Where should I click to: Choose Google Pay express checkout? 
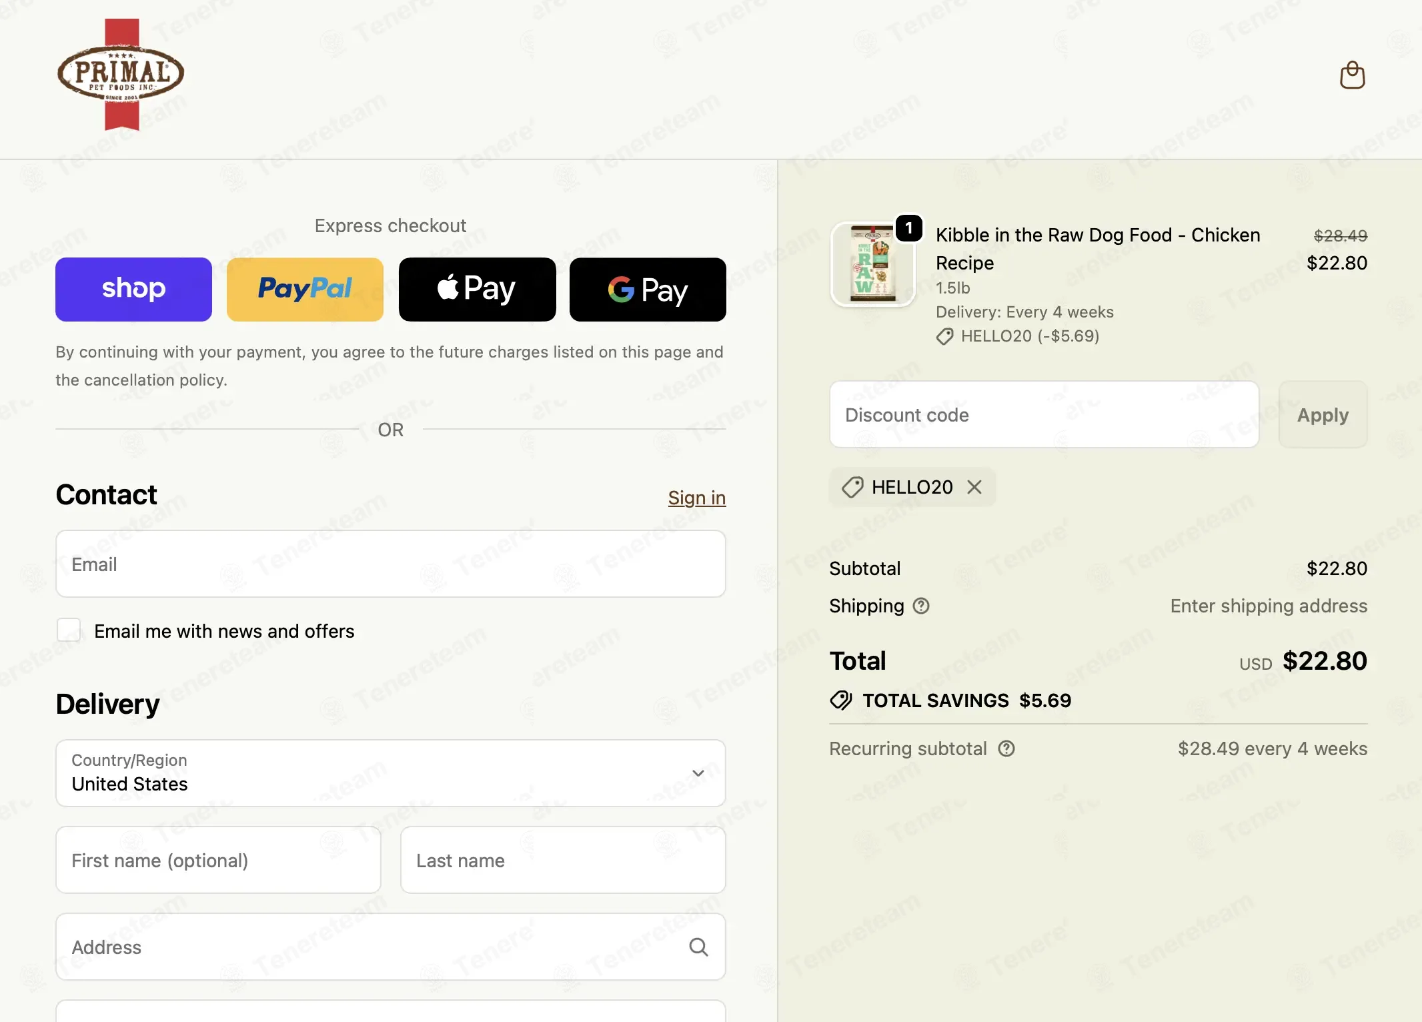click(x=648, y=290)
